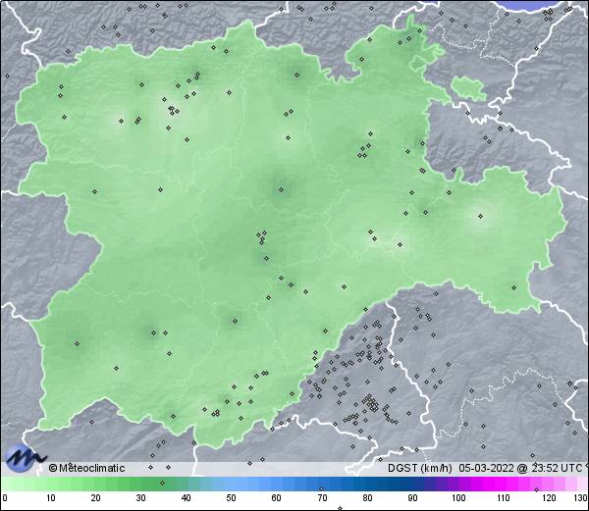The height and width of the screenshot is (511, 589).
Task: Click the station marker on the green color scale
Action: (162, 483)
